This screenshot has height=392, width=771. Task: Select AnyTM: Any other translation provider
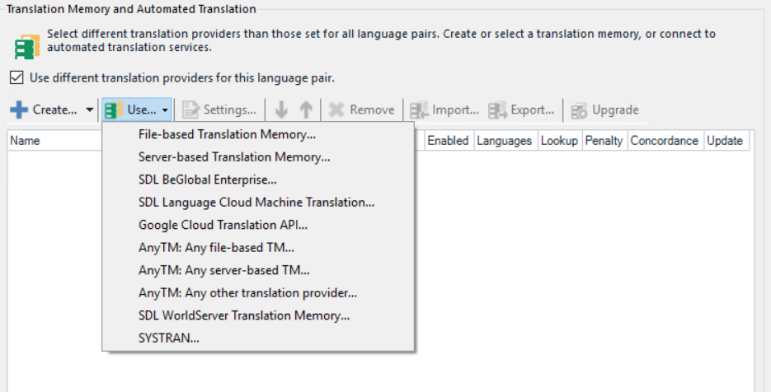258,292
